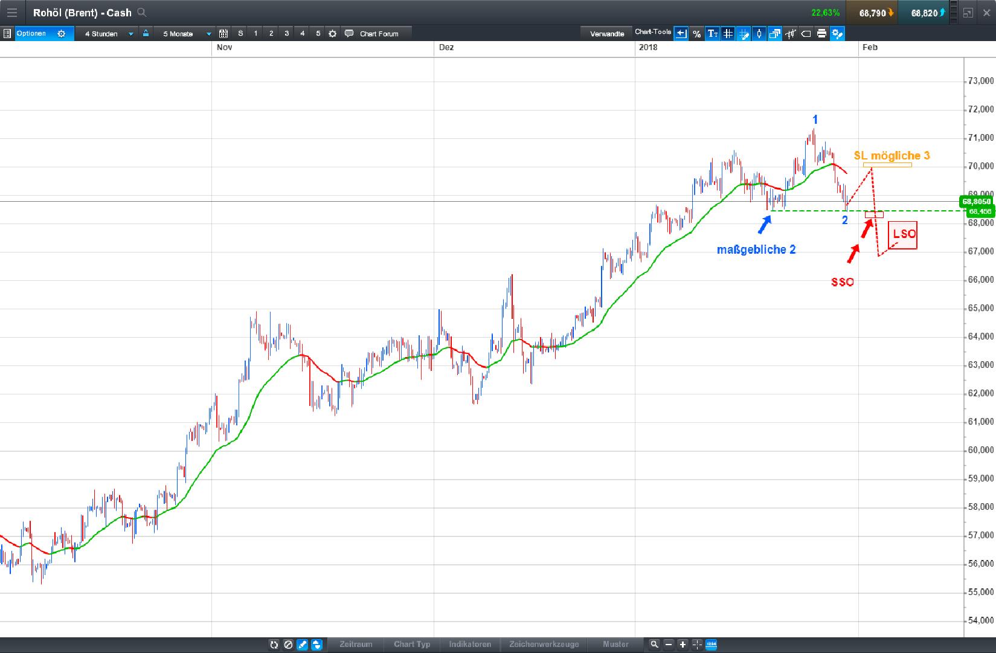Select the Tt text annotation tool

point(713,34)
